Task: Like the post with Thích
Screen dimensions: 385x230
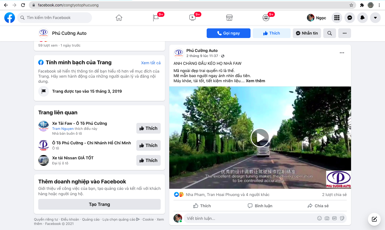Action: pyautogui.click(x=202, y=206)
